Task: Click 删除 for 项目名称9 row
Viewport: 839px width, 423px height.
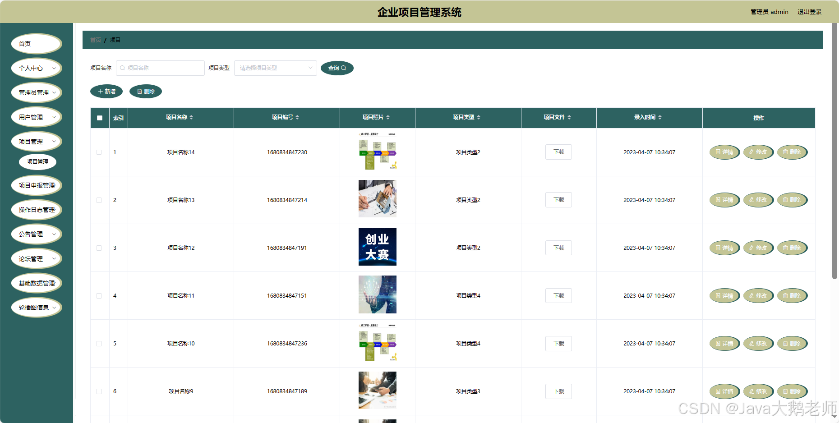Action: coord(792,391)
